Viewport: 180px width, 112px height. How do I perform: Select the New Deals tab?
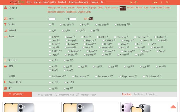127,94
